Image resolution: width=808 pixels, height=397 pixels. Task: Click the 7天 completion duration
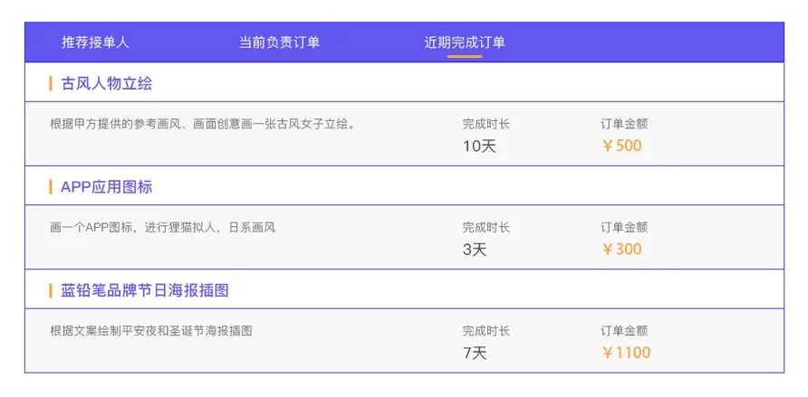click(475, 353)
